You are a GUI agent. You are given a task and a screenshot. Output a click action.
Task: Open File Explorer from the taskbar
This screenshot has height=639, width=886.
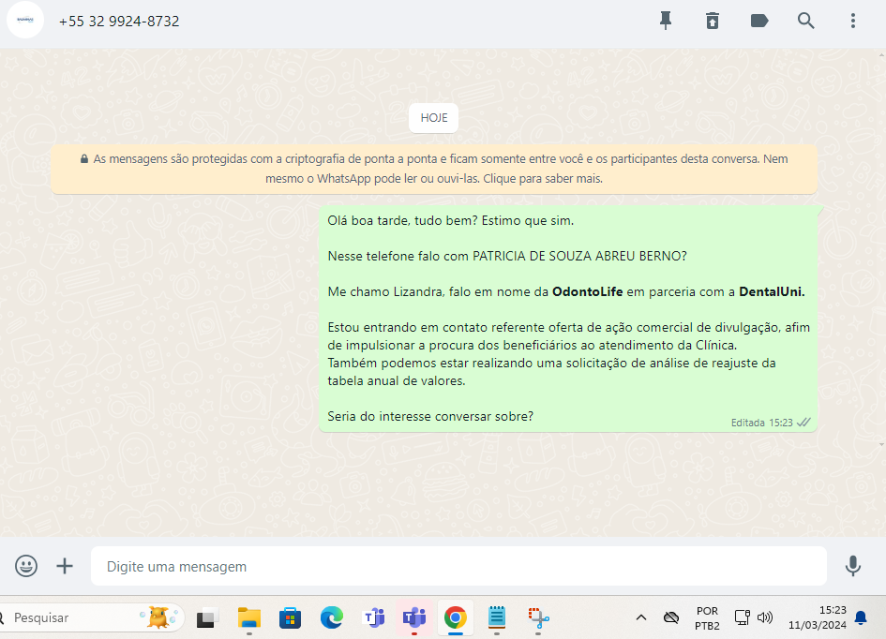click(249, 617)
